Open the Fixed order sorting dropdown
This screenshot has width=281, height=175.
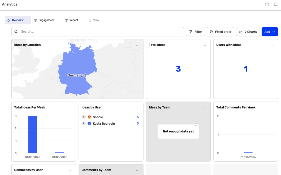point(220,32)
